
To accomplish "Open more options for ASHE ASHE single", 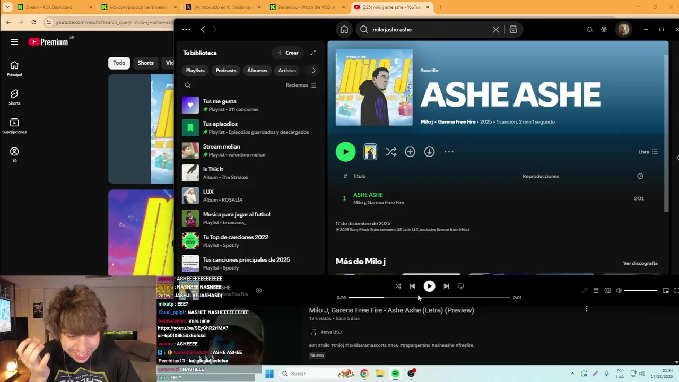I will 449,152.
